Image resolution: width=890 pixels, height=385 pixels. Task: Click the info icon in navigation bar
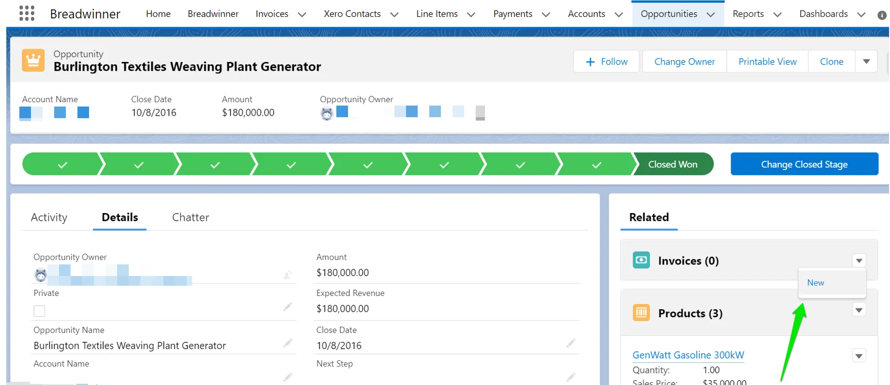882,15
